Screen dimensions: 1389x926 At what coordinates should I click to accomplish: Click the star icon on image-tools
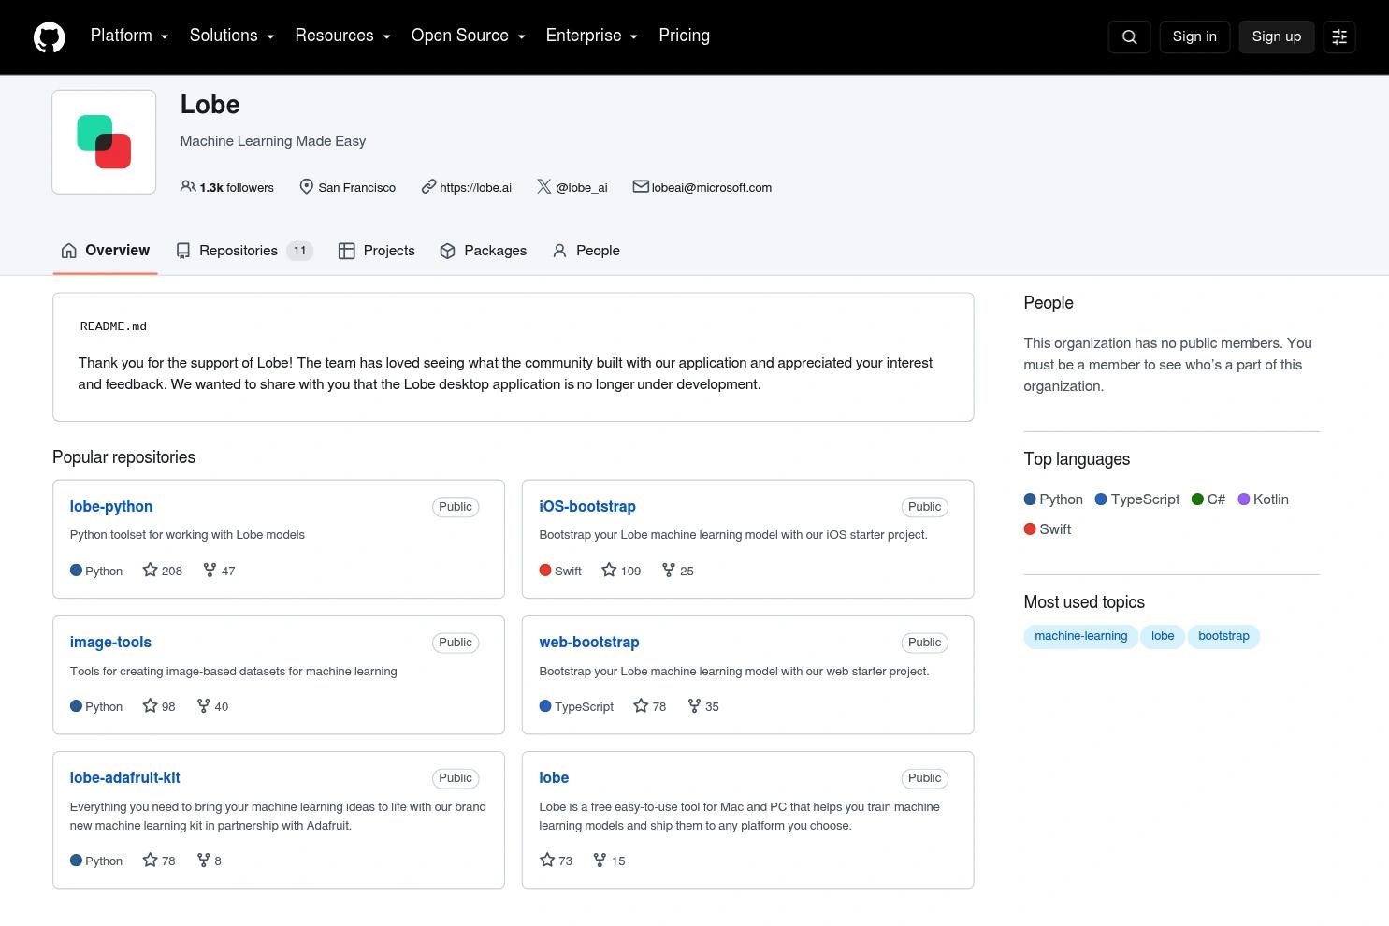pos(150,705)
